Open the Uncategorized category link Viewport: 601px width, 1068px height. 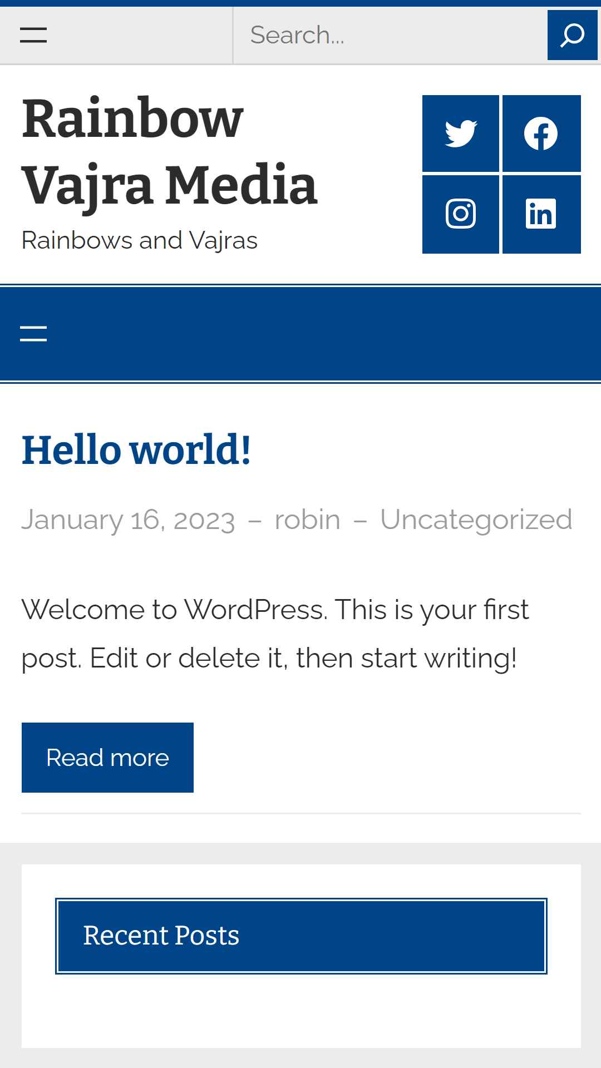pos(476,520)
